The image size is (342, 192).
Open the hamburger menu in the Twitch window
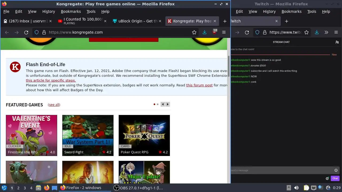[336, 32]
